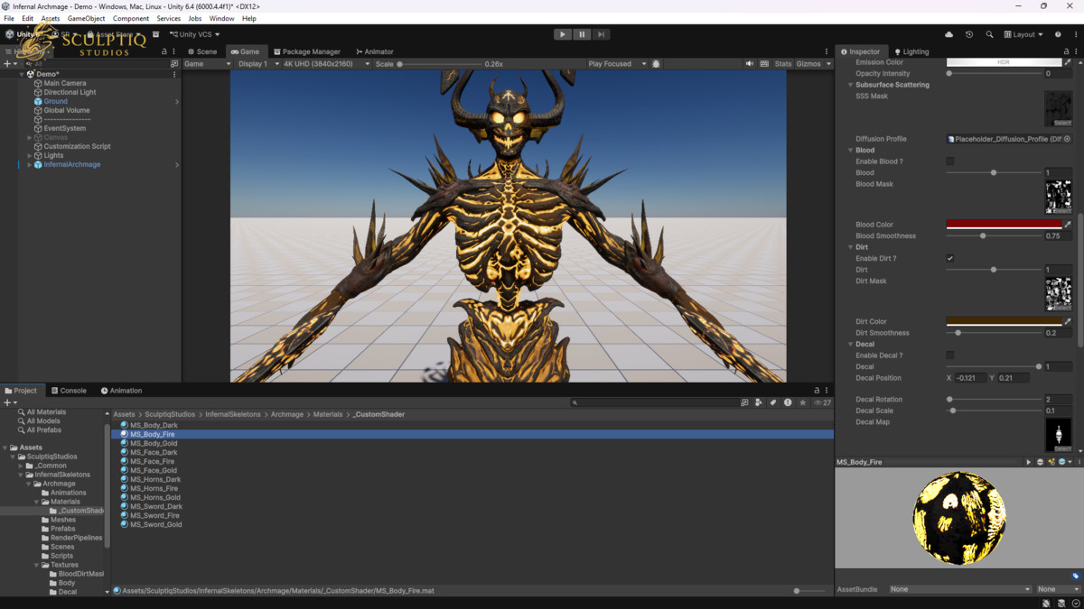This screenshot has height=609, width=1084.
Task: Open the Play Focused dropdown
Action: tap(617, 64)
